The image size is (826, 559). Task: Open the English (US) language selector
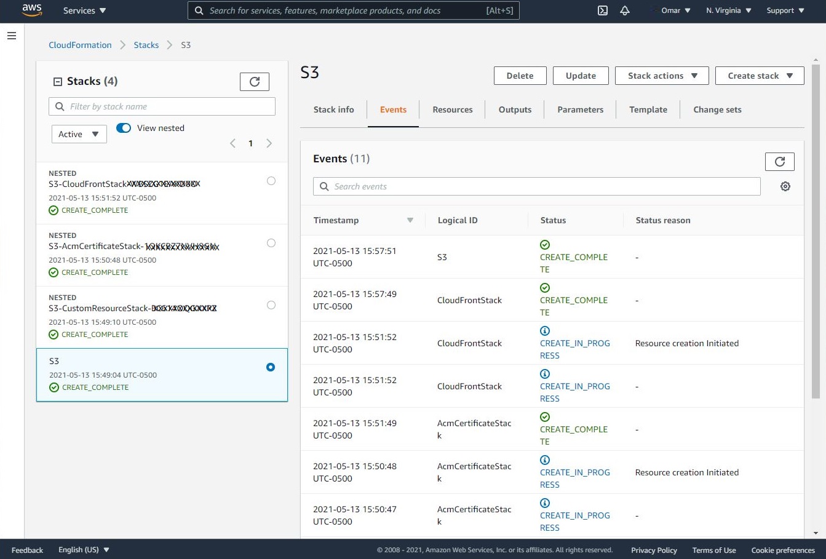pos(84,550)
